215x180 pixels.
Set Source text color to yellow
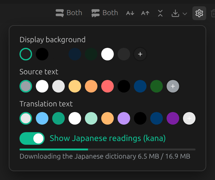[x=75, y=86]
